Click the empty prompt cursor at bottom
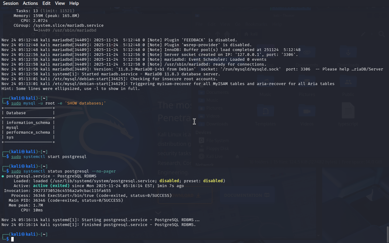This screenshot has width=389, height=243. (x=12, y=239)
